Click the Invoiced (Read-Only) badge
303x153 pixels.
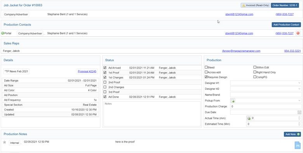(x=256, y=5)
